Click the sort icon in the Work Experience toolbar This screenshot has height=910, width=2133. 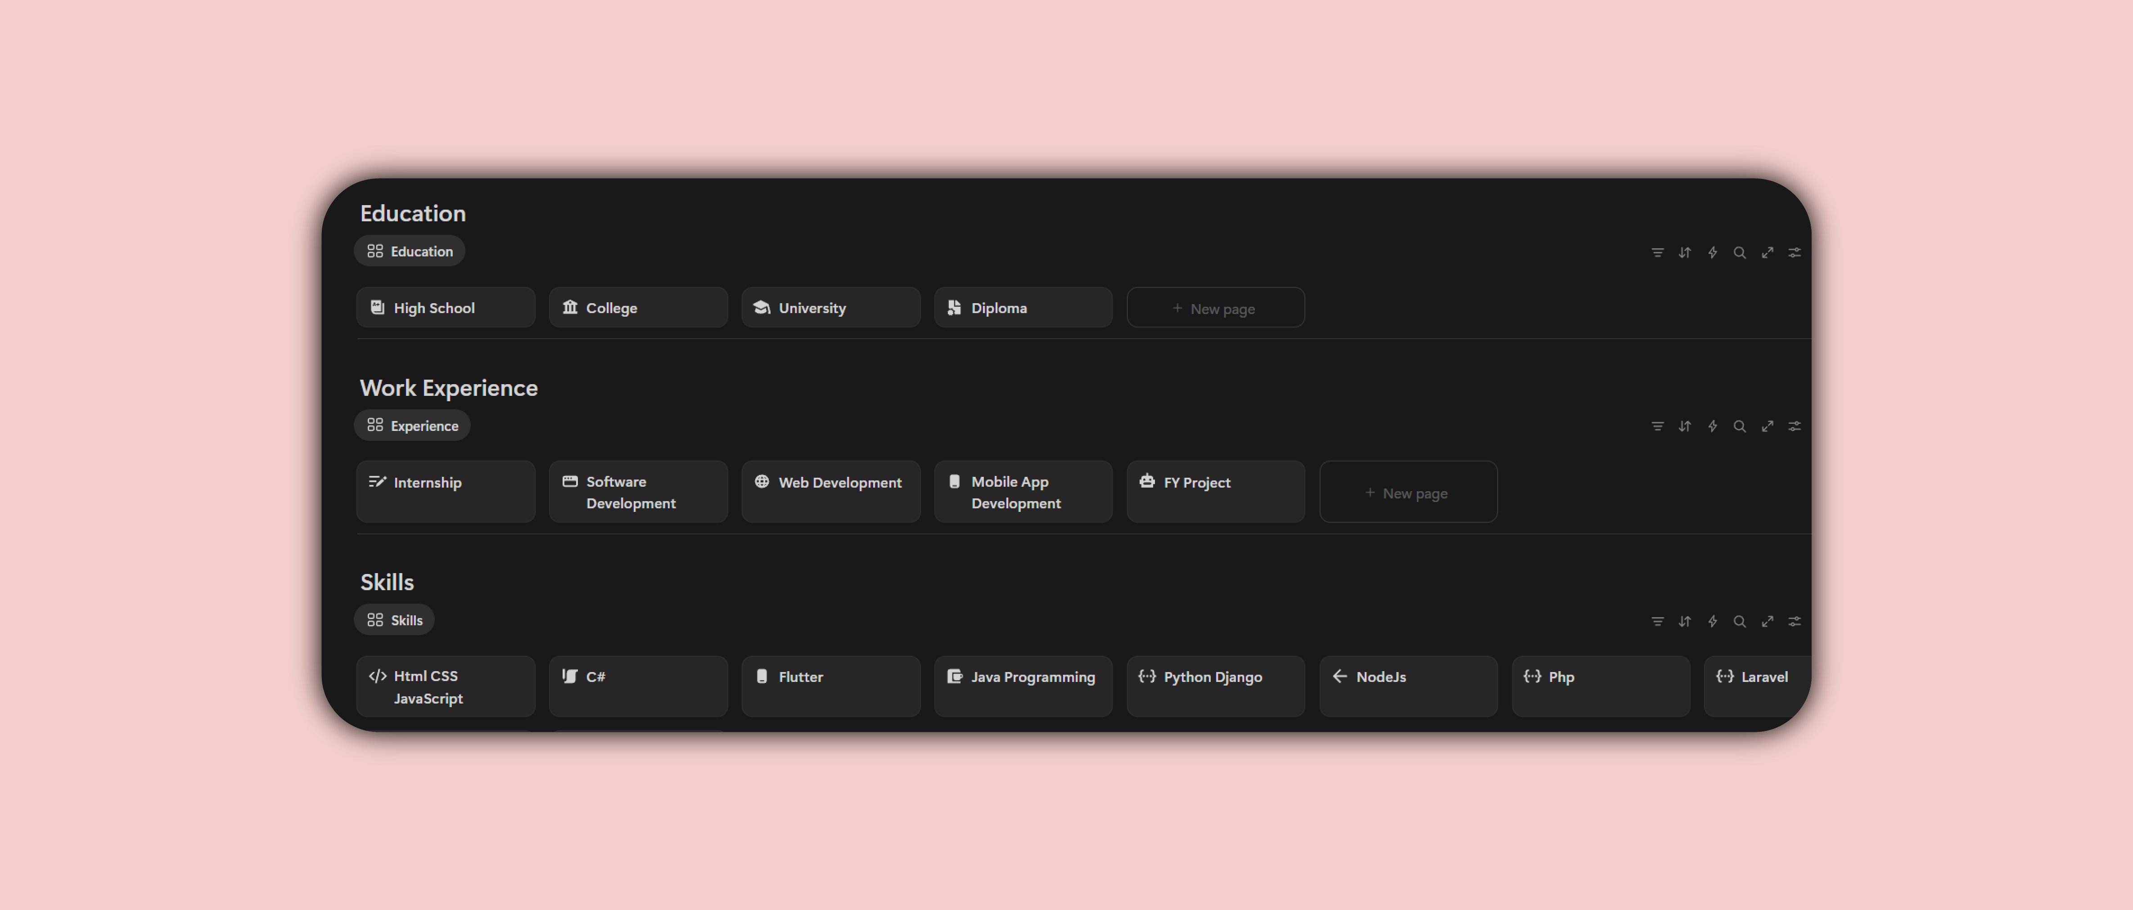pyautogui.click(x=1684, y=426)
